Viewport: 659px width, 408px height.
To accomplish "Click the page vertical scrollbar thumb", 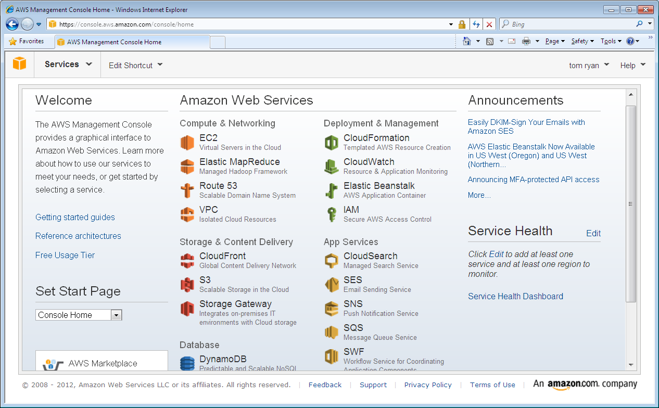I will 630,203.
